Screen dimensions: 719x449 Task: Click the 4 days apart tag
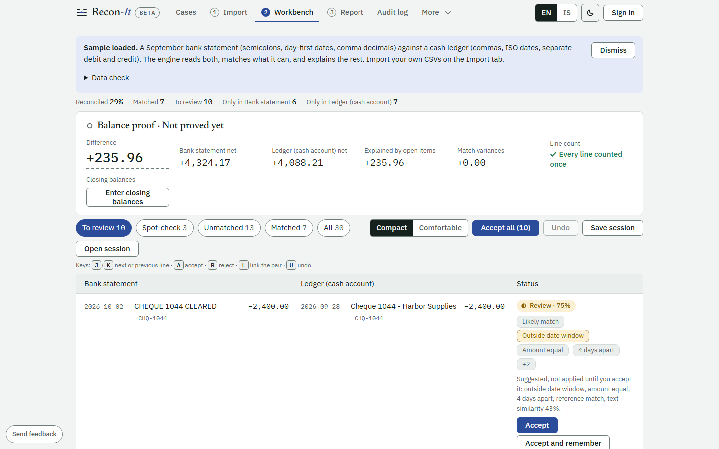[596, 350]
